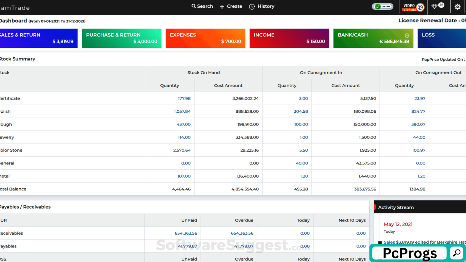The height and width of the screenshot is (262, 466).
Task: Open the Create menu
Action: coord(231,6)
